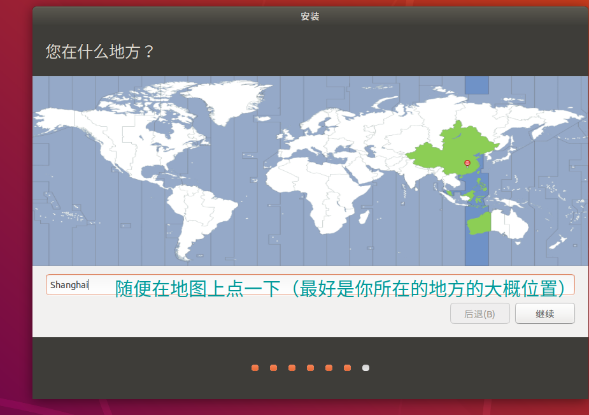This screenshot has height=415, width=589.
Task: Click the 后退(B) back button
Action: [x=479, y=314]
